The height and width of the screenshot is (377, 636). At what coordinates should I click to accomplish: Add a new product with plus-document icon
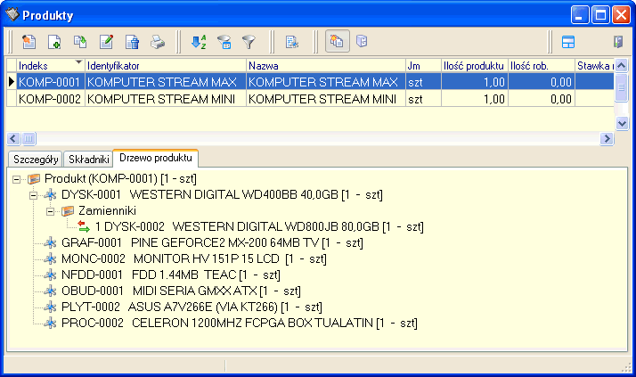[54, 41]
